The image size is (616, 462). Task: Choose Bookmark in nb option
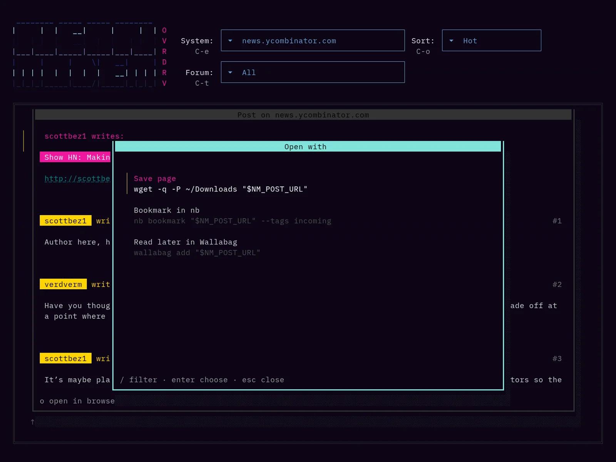[167, 210]
